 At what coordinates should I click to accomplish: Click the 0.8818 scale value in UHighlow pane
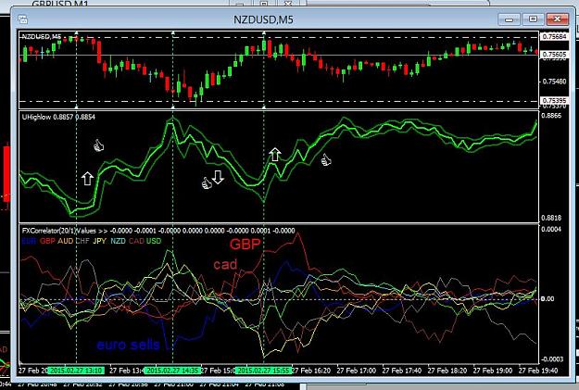551,218
